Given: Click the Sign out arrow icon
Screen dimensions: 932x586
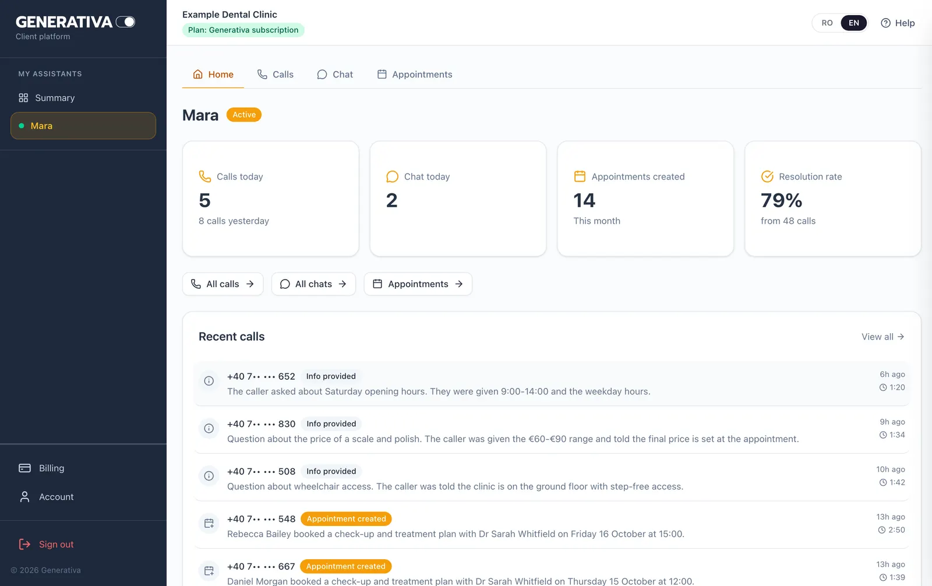Looking at the screenshot, I should click(x=24, y=545).
